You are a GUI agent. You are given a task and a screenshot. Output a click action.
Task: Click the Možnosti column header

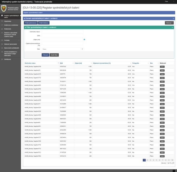point(163,63)
